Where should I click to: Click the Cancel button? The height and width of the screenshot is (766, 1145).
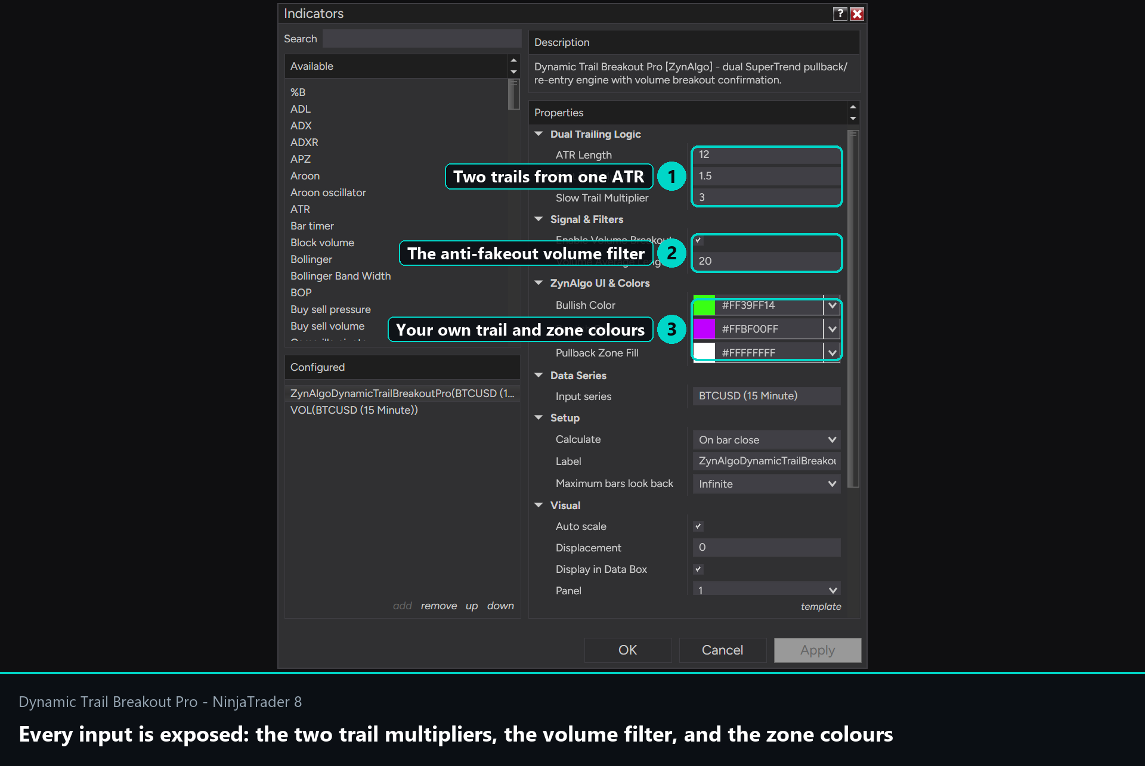(723, 650)
